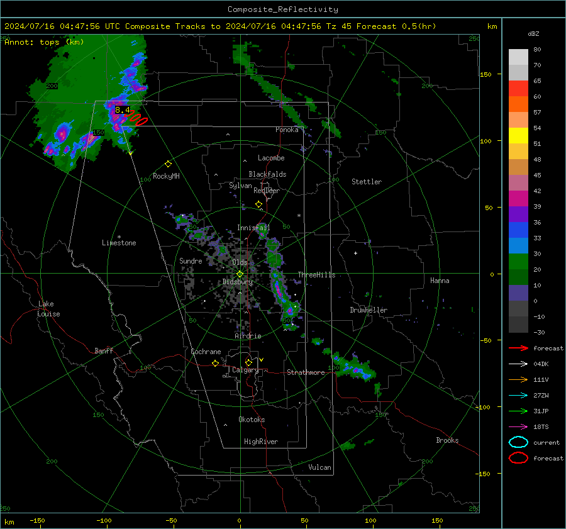Click the Brooks city label
Image resolution: width=566 pixels, height=529 pixels.
click(447, 440)
